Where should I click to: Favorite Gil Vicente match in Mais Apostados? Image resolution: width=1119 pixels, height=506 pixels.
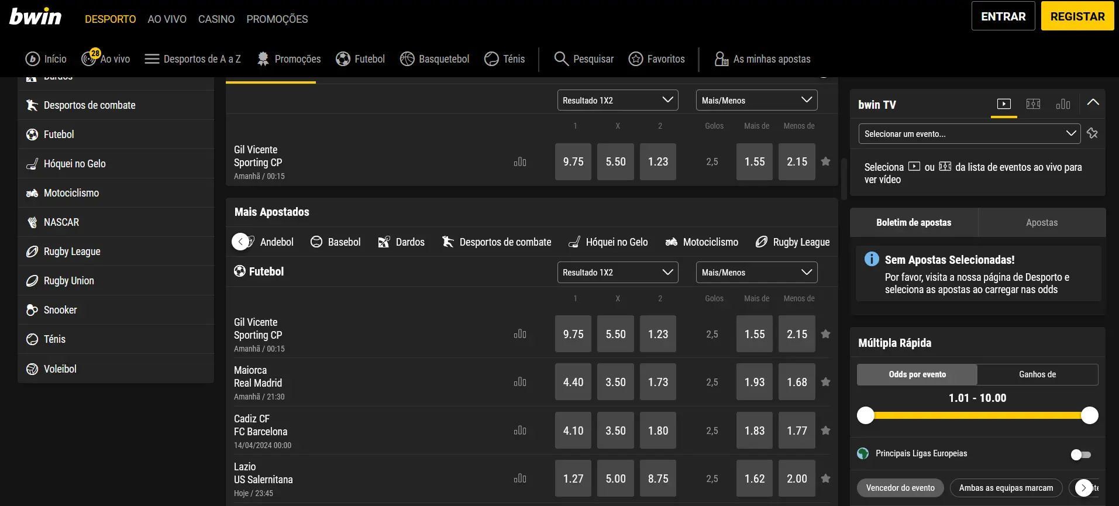pyautogui.click(x=825, y=334)
